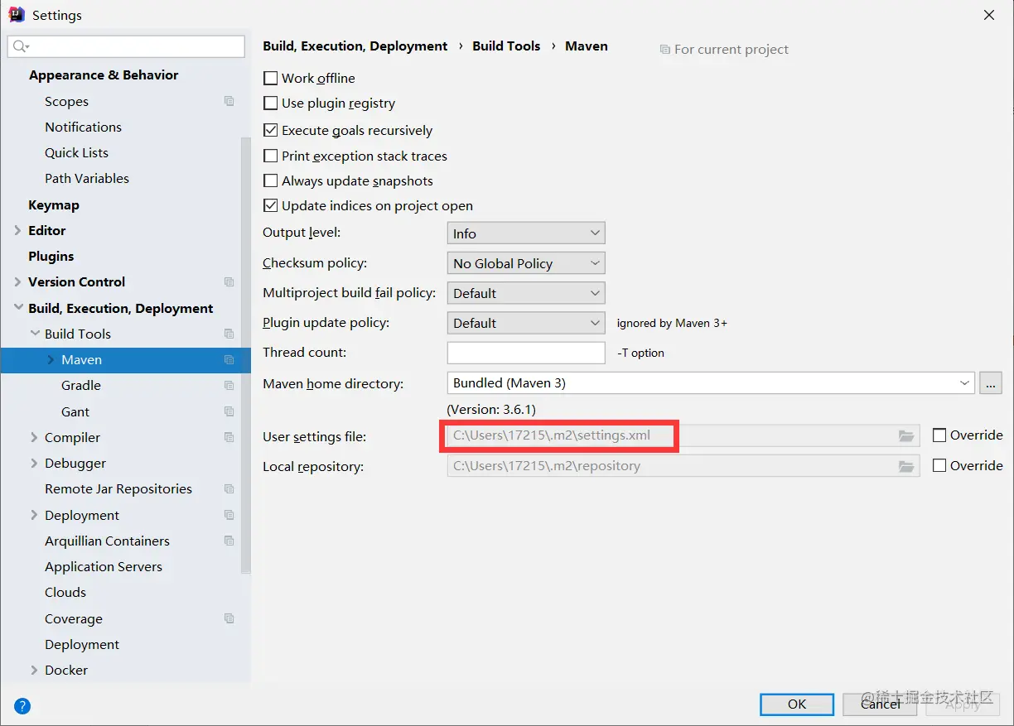
Task: Close the Settings dialog window
Action: coord(989,15)
